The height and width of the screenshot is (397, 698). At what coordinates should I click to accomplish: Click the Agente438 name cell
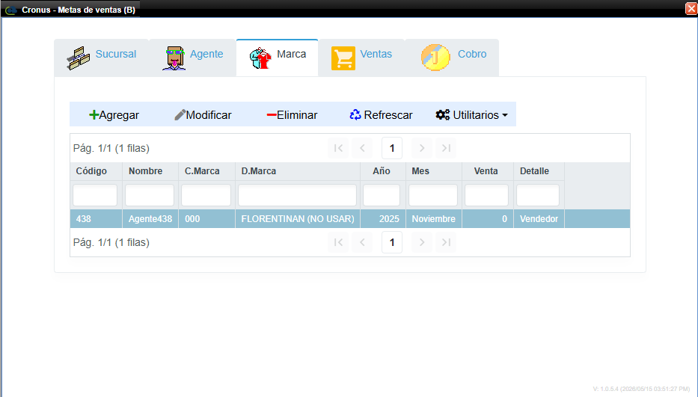pyautogui.click(x=150, y=219)
